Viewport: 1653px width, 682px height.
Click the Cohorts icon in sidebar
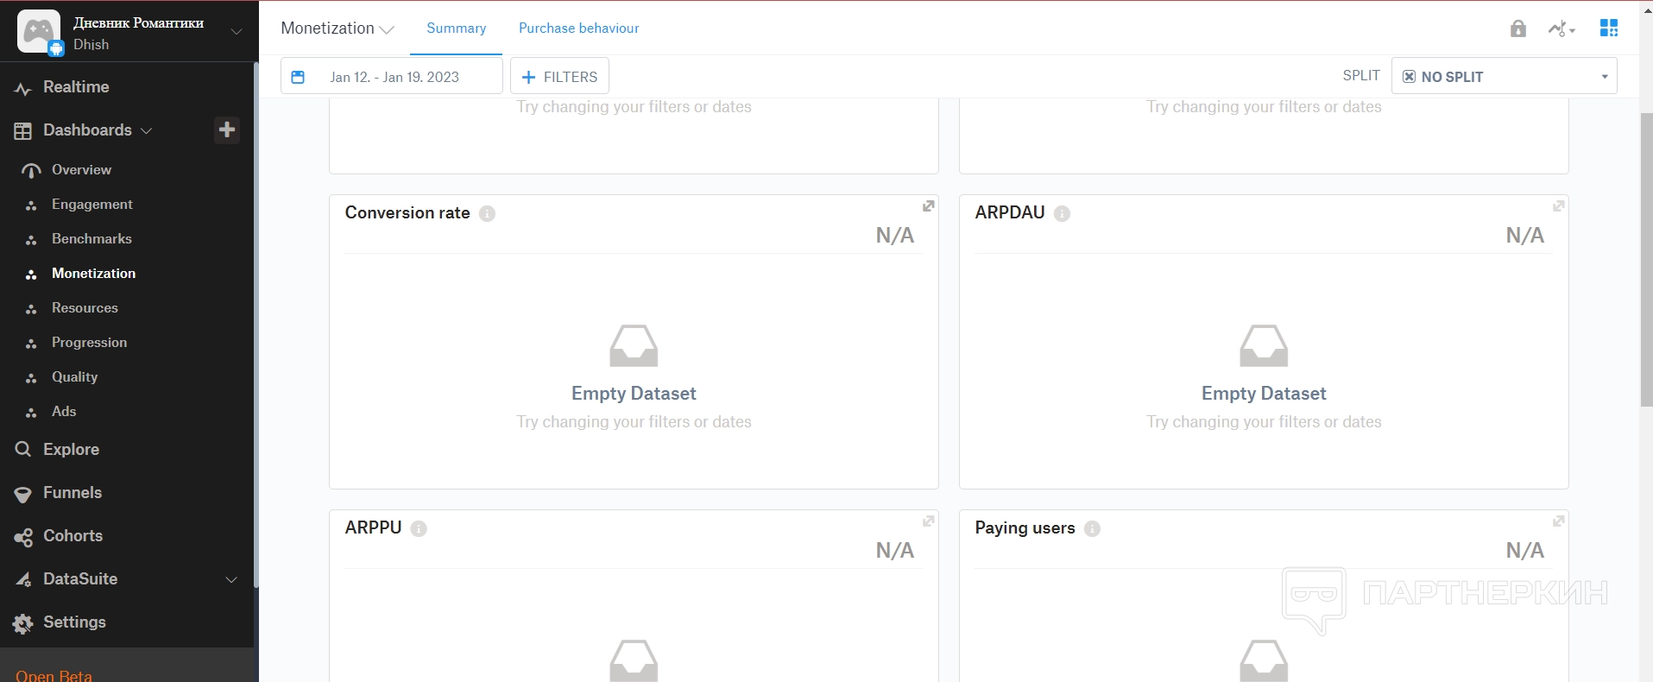click(x=23, y=537)
